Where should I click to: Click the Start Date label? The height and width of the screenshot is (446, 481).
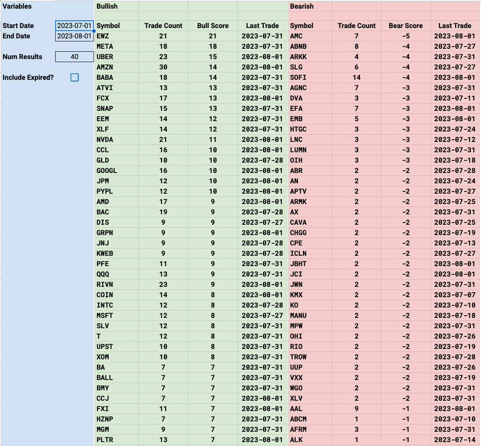(18, 26)
